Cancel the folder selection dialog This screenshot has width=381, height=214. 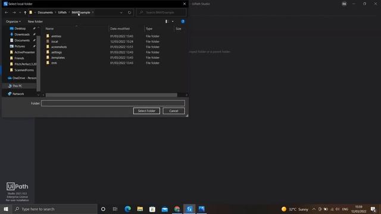(174, 111)
